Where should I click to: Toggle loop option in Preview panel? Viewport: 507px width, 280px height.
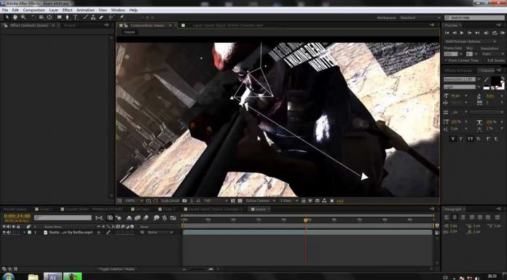coord(495,33)
